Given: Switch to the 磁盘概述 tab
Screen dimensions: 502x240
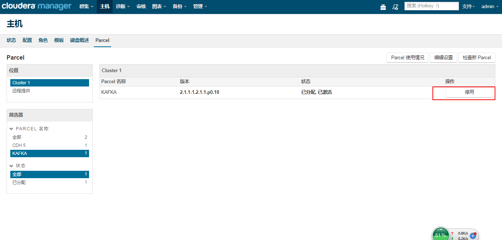Looking at the screenshot, I should click(x=79, y=40).
